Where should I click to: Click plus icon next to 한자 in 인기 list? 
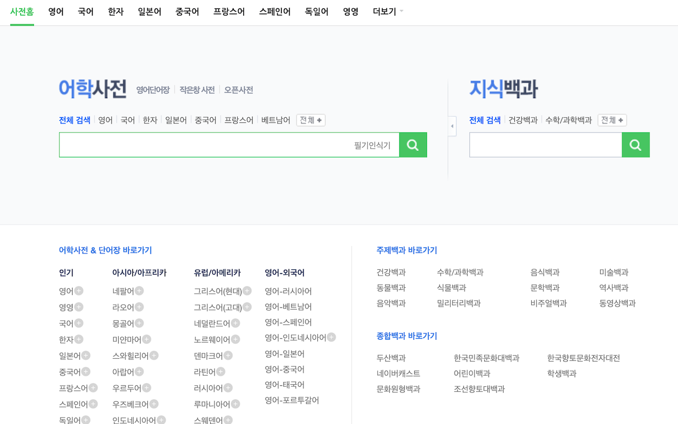[x=78, y=339]
